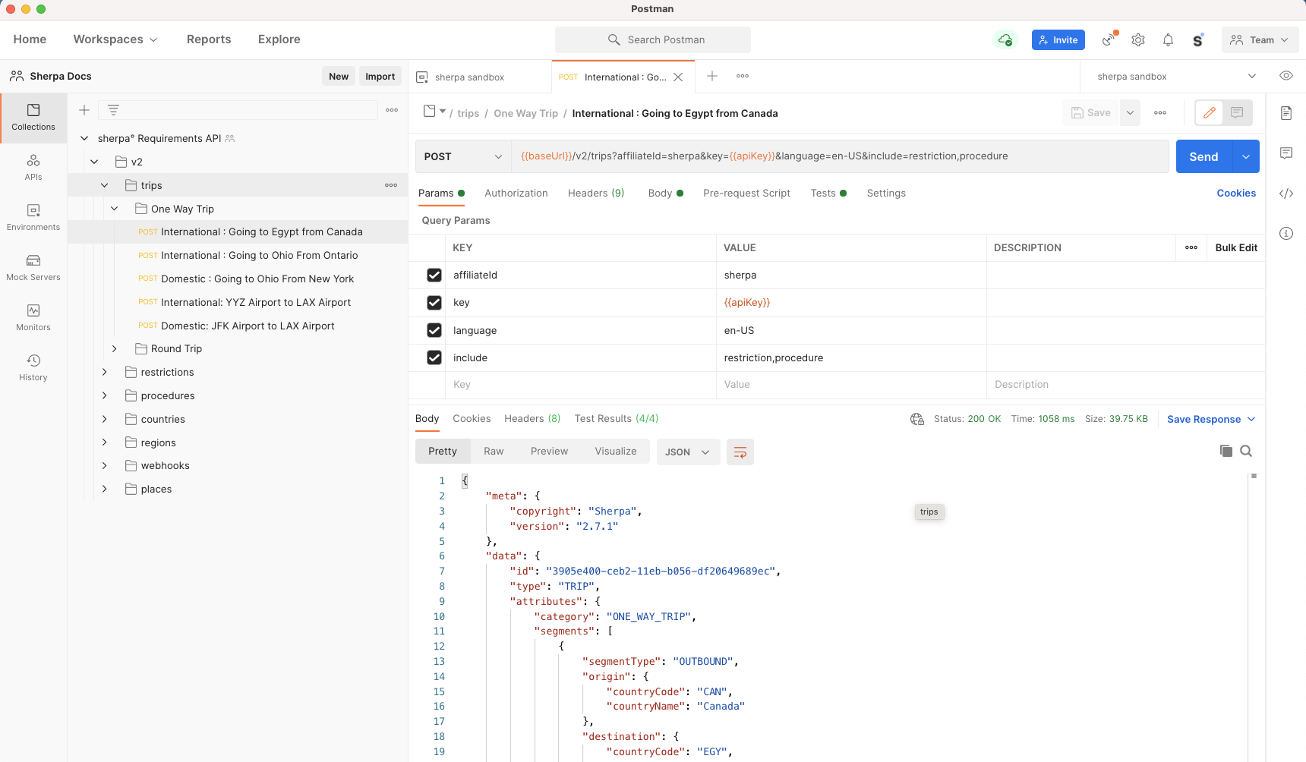Uncheck the affiliateId query param
Viewport: 1306px width, 762px height.
(434, 275)
